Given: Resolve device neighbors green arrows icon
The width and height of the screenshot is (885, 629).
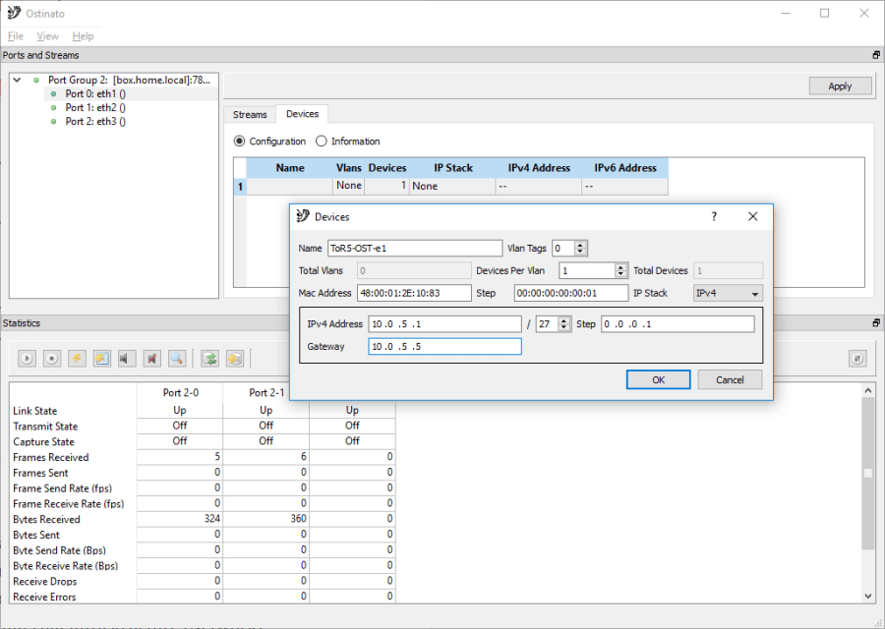Looking at the screenshot, I should click(x=210, y=358).
